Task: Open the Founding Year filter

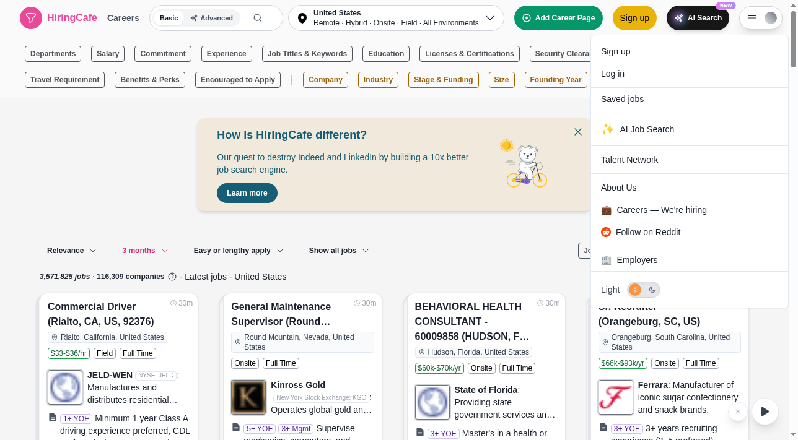Action: (x=556, y=80)
